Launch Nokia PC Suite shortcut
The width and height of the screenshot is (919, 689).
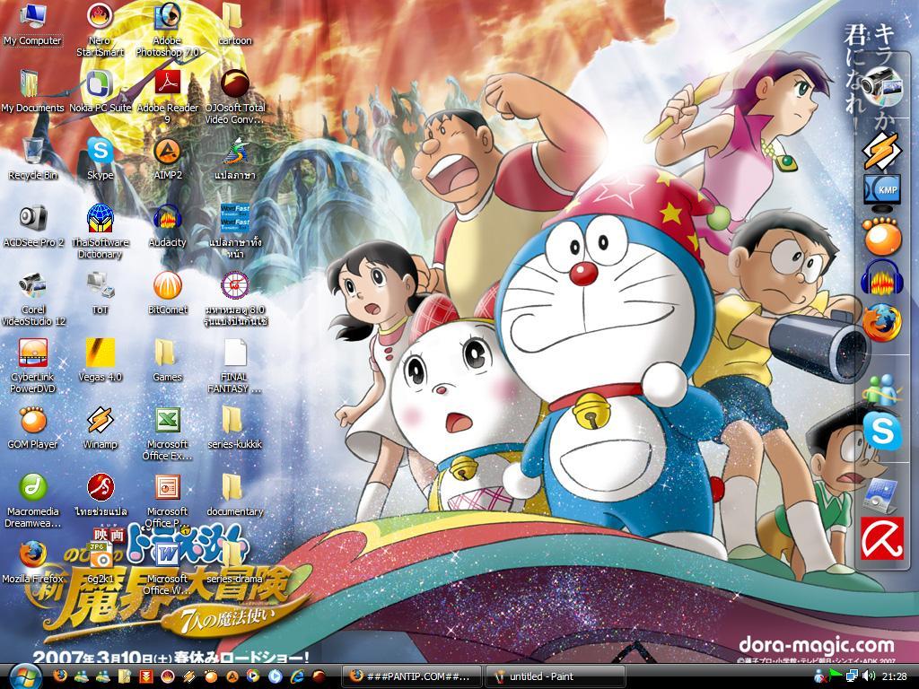click(101, 92)
